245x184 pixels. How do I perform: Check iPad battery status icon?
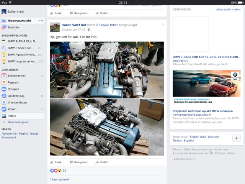[240, 3]
